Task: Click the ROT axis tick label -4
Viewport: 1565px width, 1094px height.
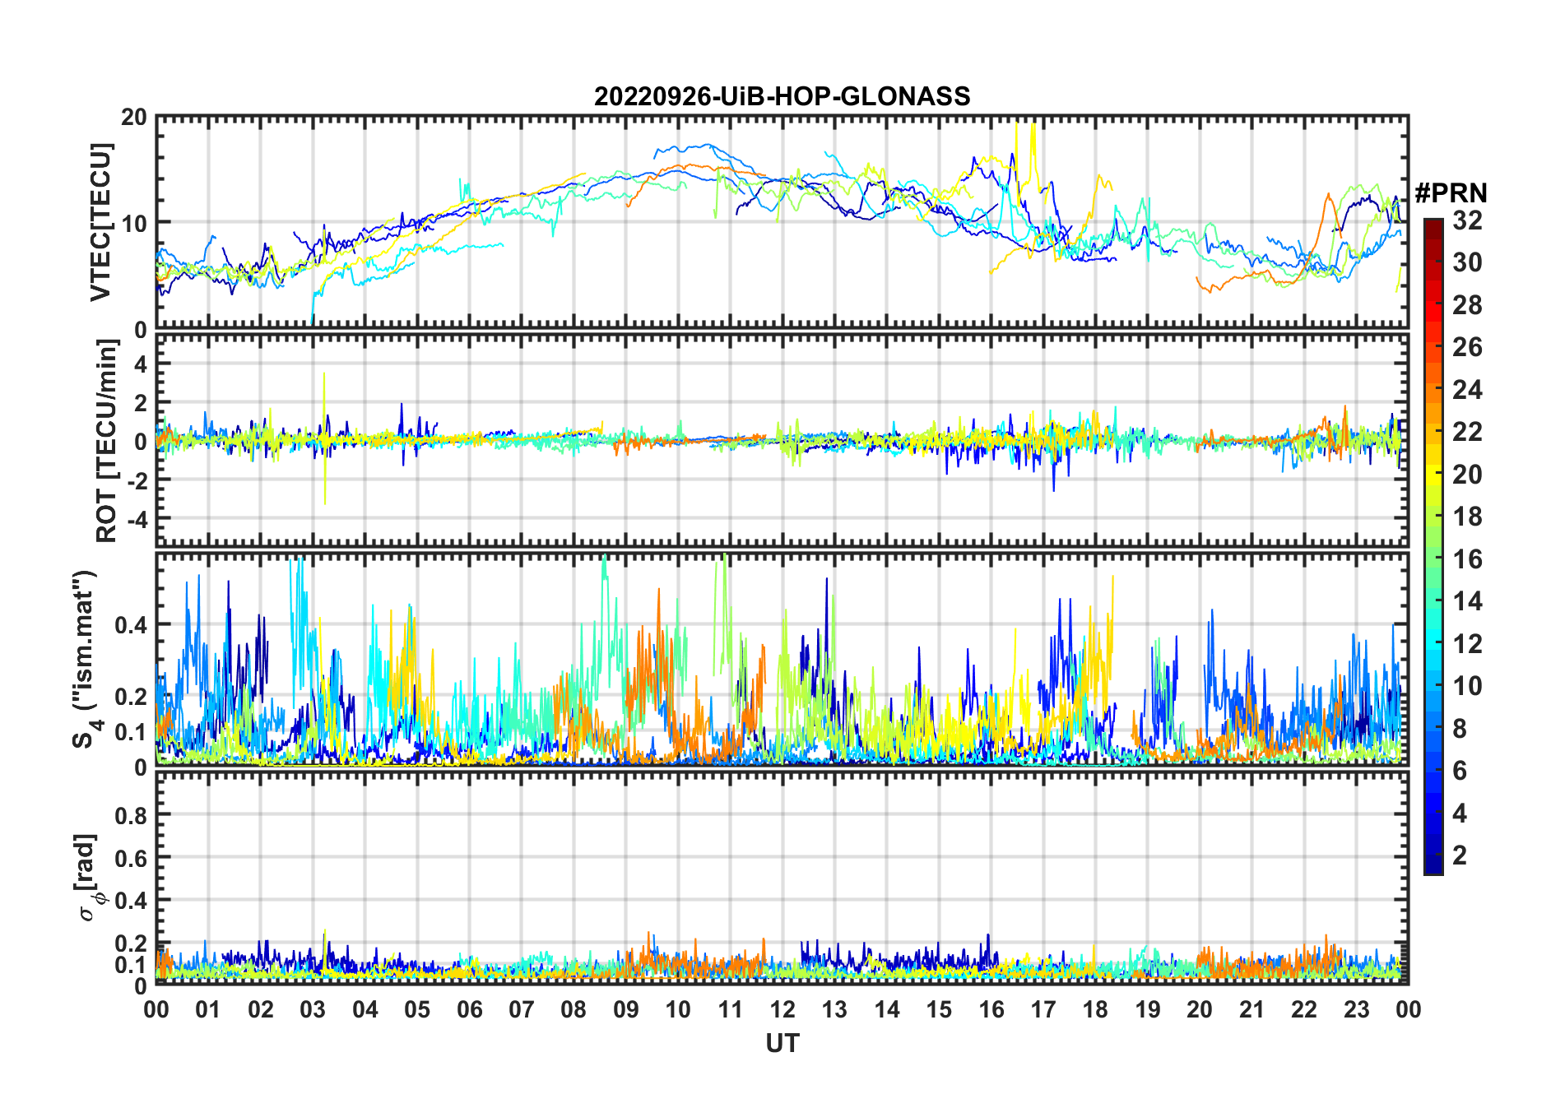Action: pyautogui.click(x=137, y=519)
